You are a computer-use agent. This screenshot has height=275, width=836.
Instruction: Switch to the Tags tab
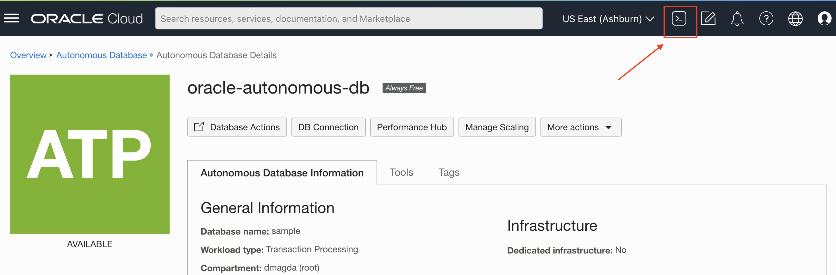[x=449, y=173]
